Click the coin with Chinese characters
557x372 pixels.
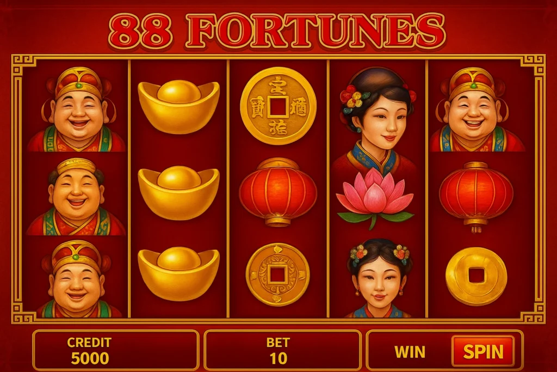point(278,106)
